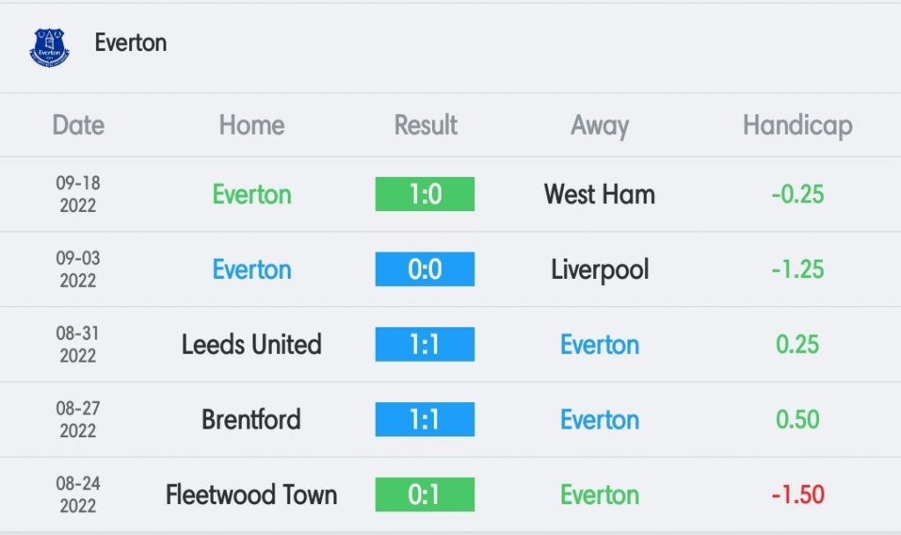Open the 1:1 result at Brentford
This screenshot has height=535, width=901.
point(425,420)
